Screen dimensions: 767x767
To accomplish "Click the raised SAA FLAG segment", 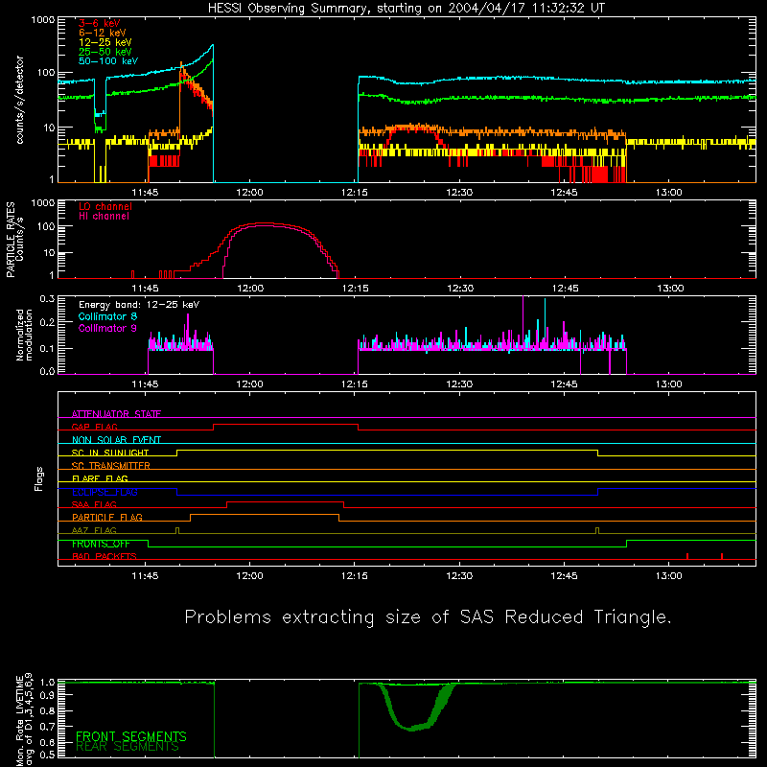I will point(285,501).
